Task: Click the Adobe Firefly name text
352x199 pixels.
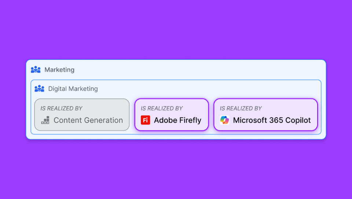Action: coord(177,120)
